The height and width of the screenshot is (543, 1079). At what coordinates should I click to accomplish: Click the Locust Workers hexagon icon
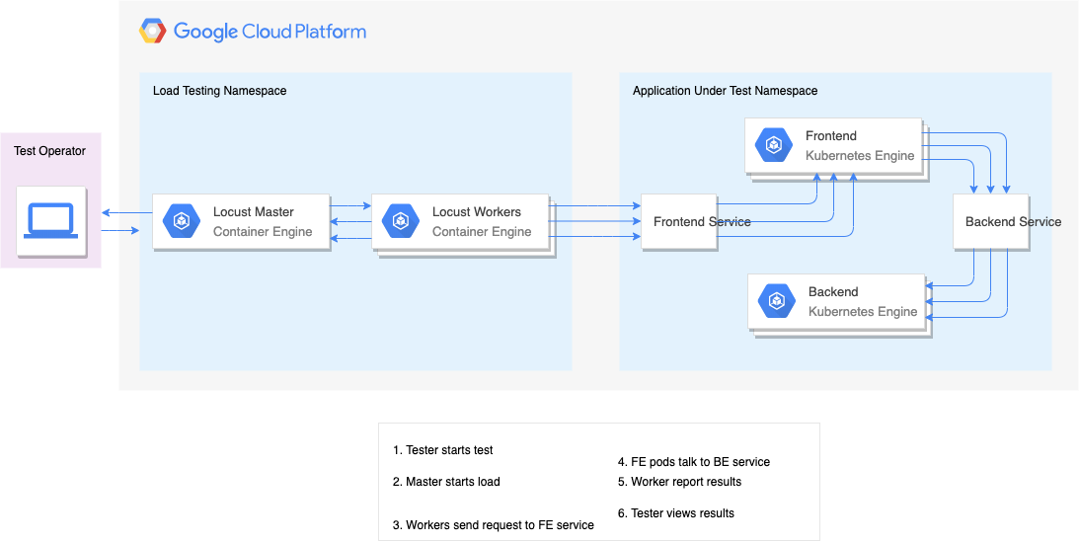pyautogui.click(x=401, y=221)
